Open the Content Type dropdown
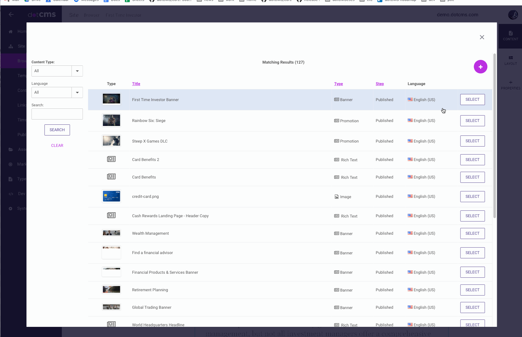522x337 pixels. coord(77,71)
